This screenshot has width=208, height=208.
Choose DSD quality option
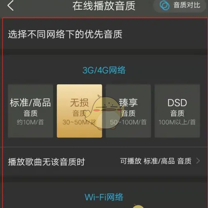pyautogui.click(x=177, y=111)
